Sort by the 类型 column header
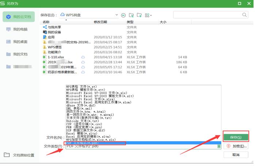 pos(130,22)
